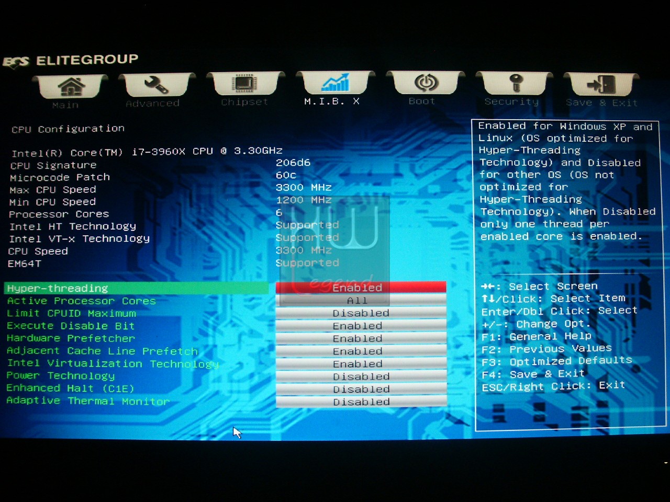Click the Intel VT-x Technology label
The image size is (670, 502).
pyautogui.click(x=79, y=239)
